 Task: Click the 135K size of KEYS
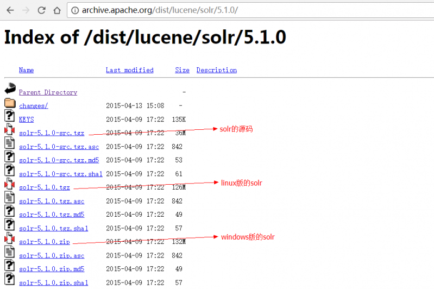(x=179, y=120)
